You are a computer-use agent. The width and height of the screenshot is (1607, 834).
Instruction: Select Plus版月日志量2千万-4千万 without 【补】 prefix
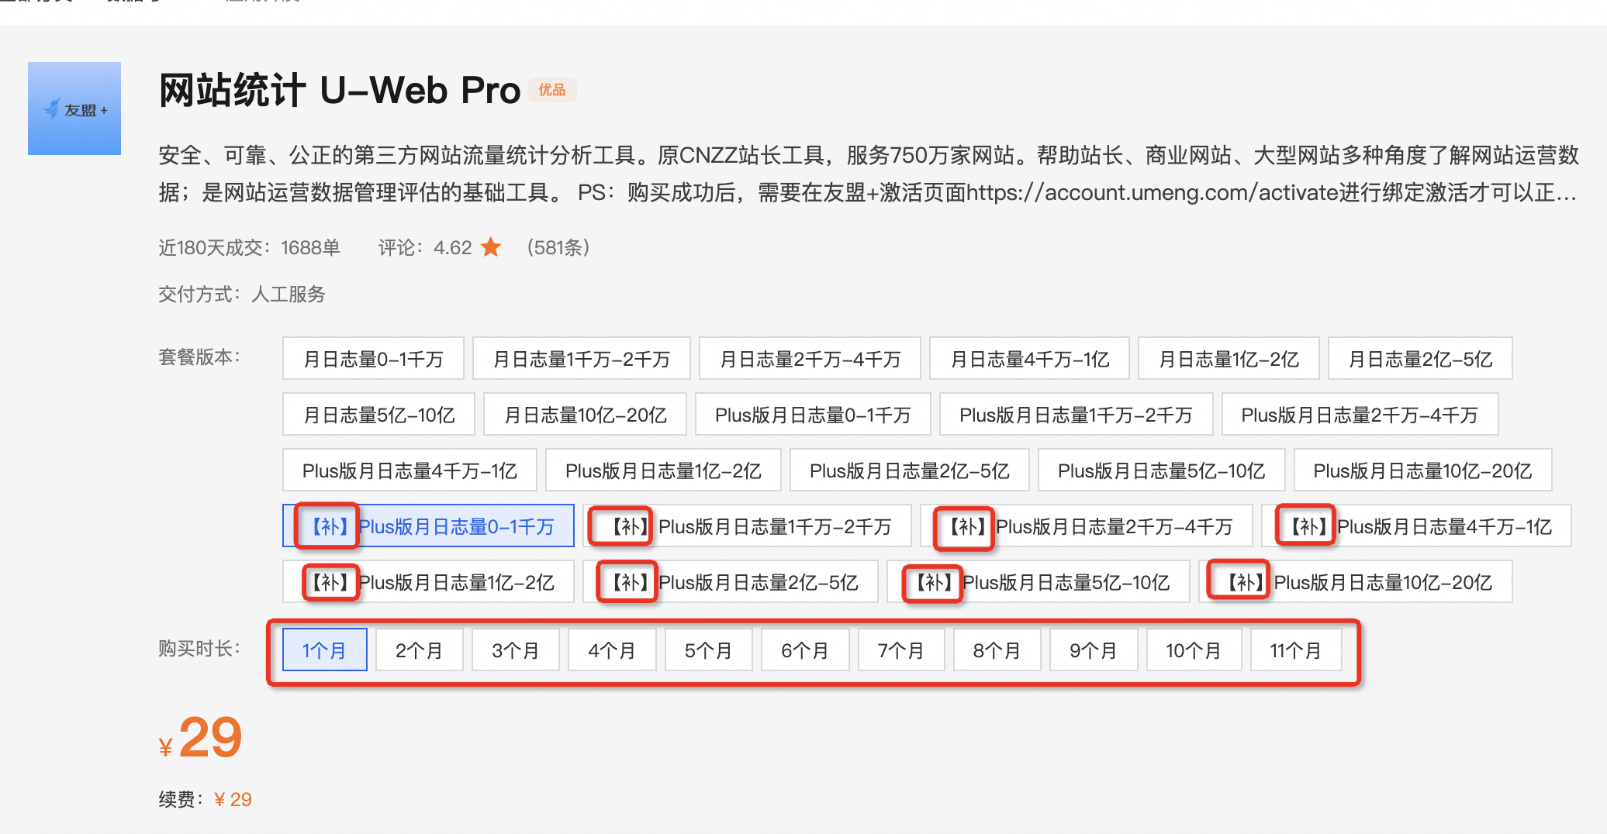[x=1360, y=414]
